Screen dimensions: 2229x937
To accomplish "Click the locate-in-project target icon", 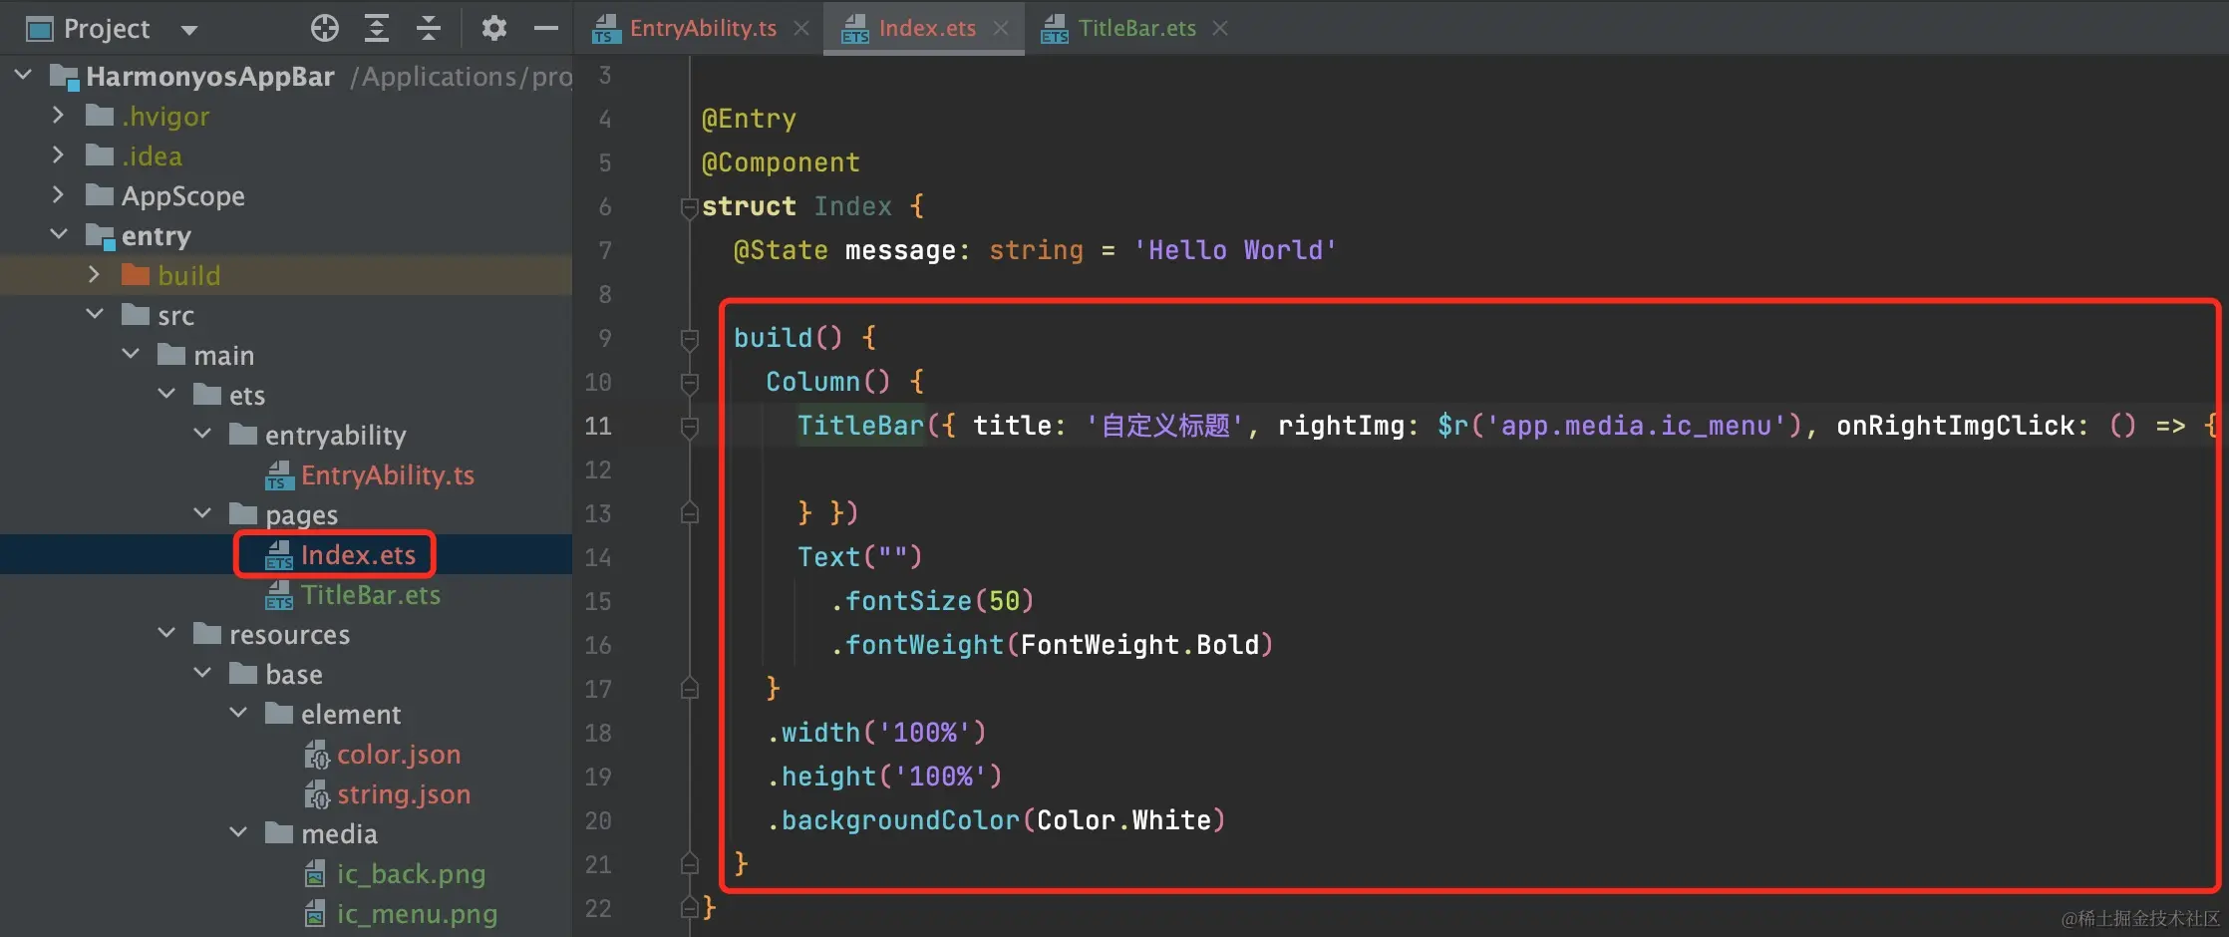I will (324, 28).
